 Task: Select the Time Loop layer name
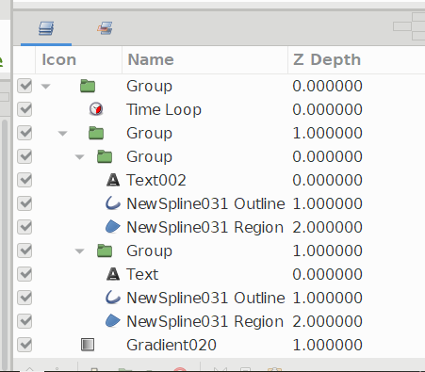tap(164, 109)
